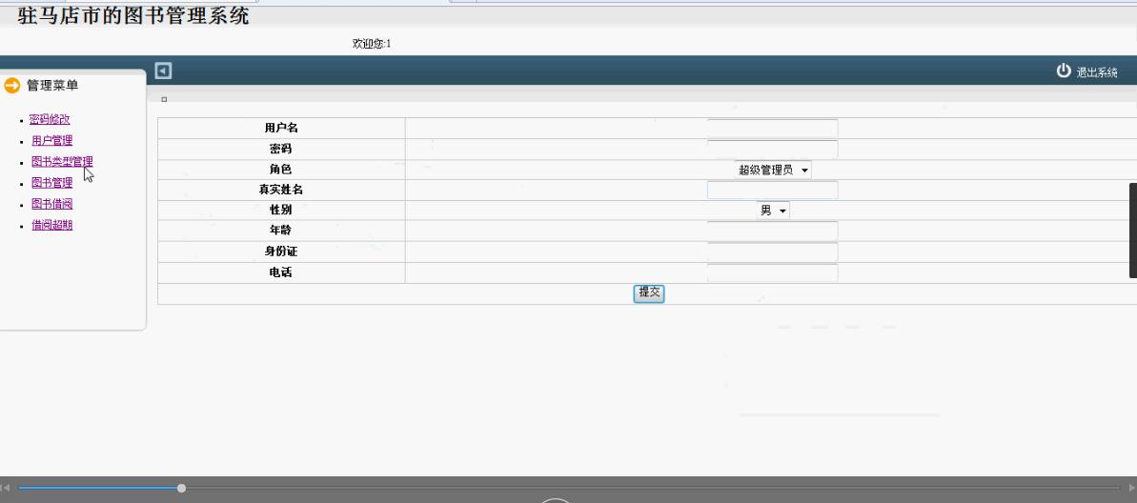The image size is (1137, 503).
Task: Open the 用户管理 menu link
Action: click(x=51, y=141)
